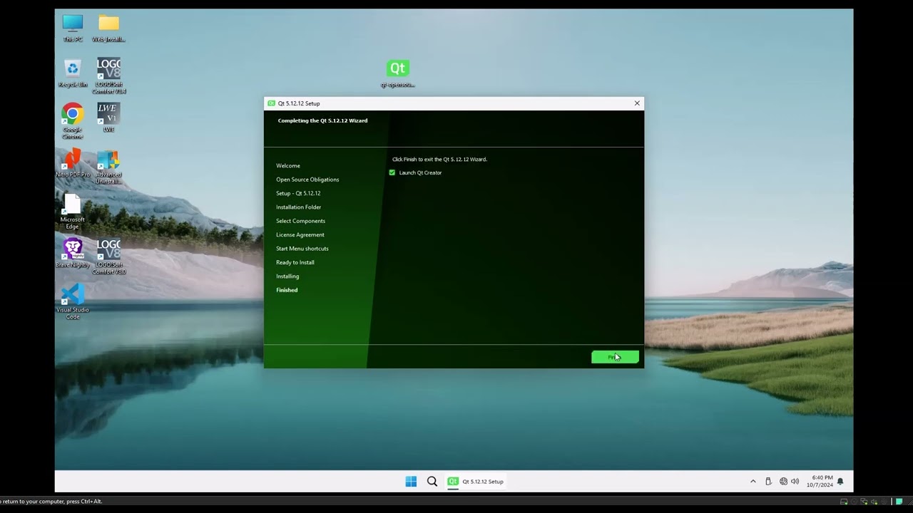913x513 pixels.
Task: Select the Web Installer folder icon
Action: coord(108,28)
